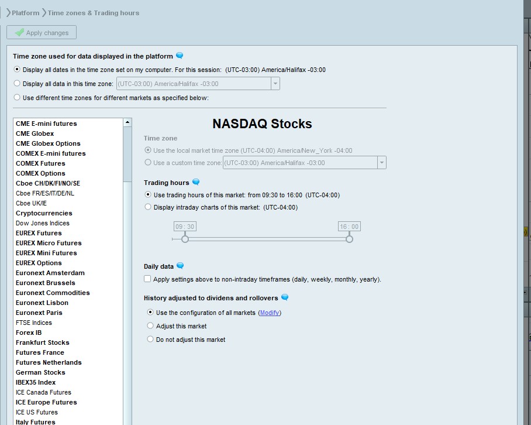Enable apply settings to non-intraday timeframes
Image resolution: width=531 pixels, height=425 pixels.
click(147, 279)
